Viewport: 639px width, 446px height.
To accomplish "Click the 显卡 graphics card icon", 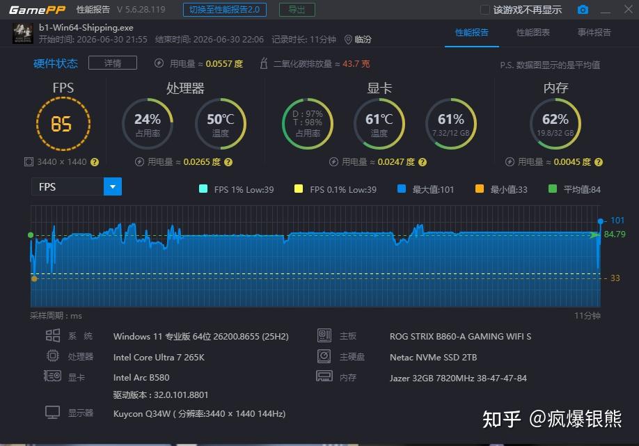I will pyautogui.click(x=53, y=376).
